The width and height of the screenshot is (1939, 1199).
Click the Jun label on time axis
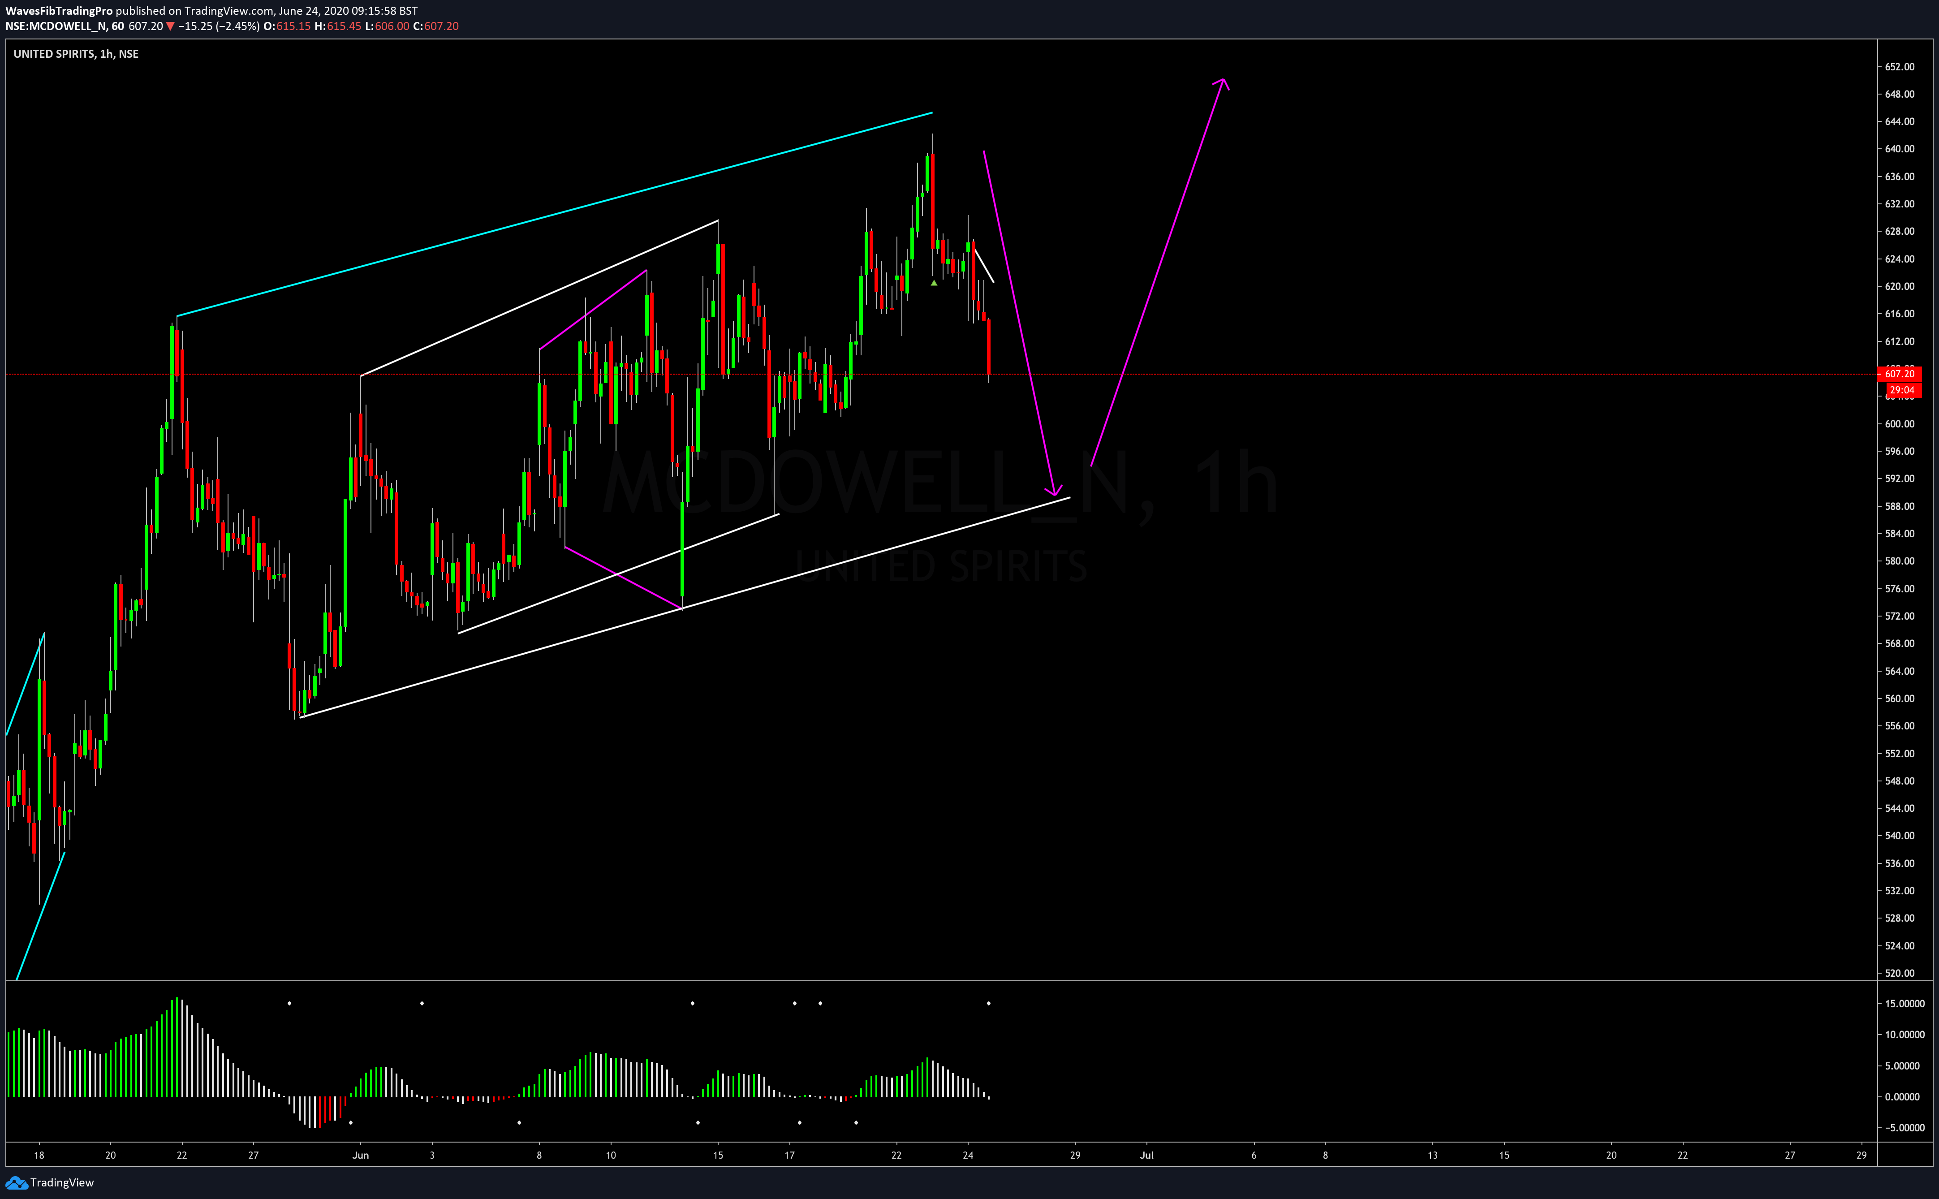coord(361,1156)
